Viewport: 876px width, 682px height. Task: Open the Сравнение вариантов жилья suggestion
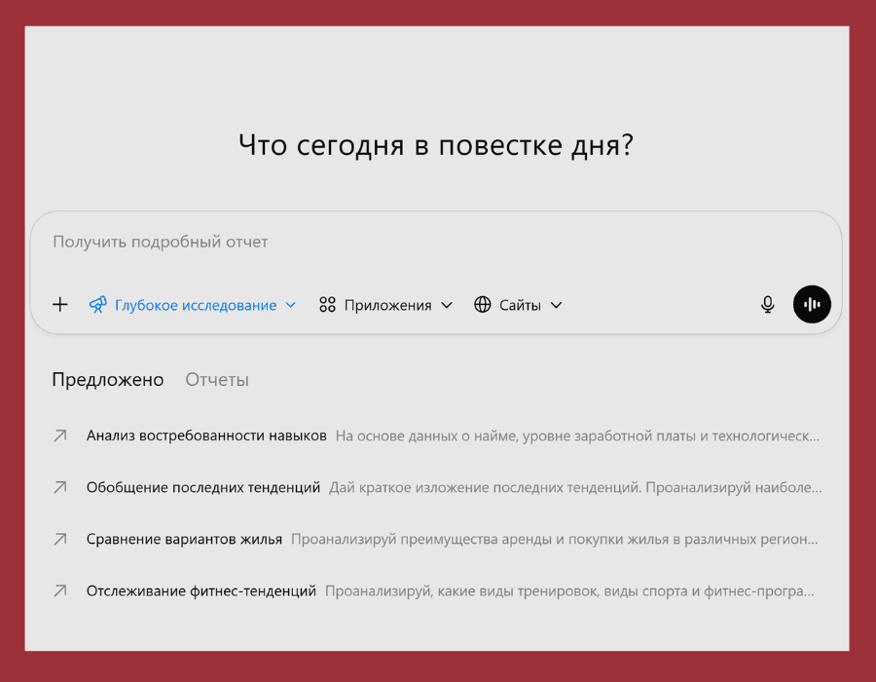pyautogui.click(x=181, y=539)
